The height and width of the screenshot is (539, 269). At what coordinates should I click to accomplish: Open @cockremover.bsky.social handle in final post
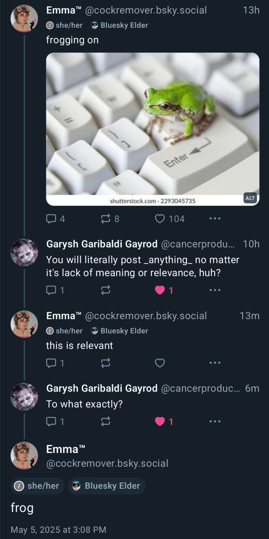tap(107, 463)
